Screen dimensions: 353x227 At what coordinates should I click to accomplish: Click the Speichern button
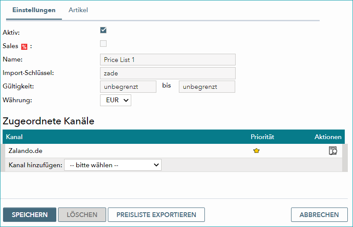[29, 214]
